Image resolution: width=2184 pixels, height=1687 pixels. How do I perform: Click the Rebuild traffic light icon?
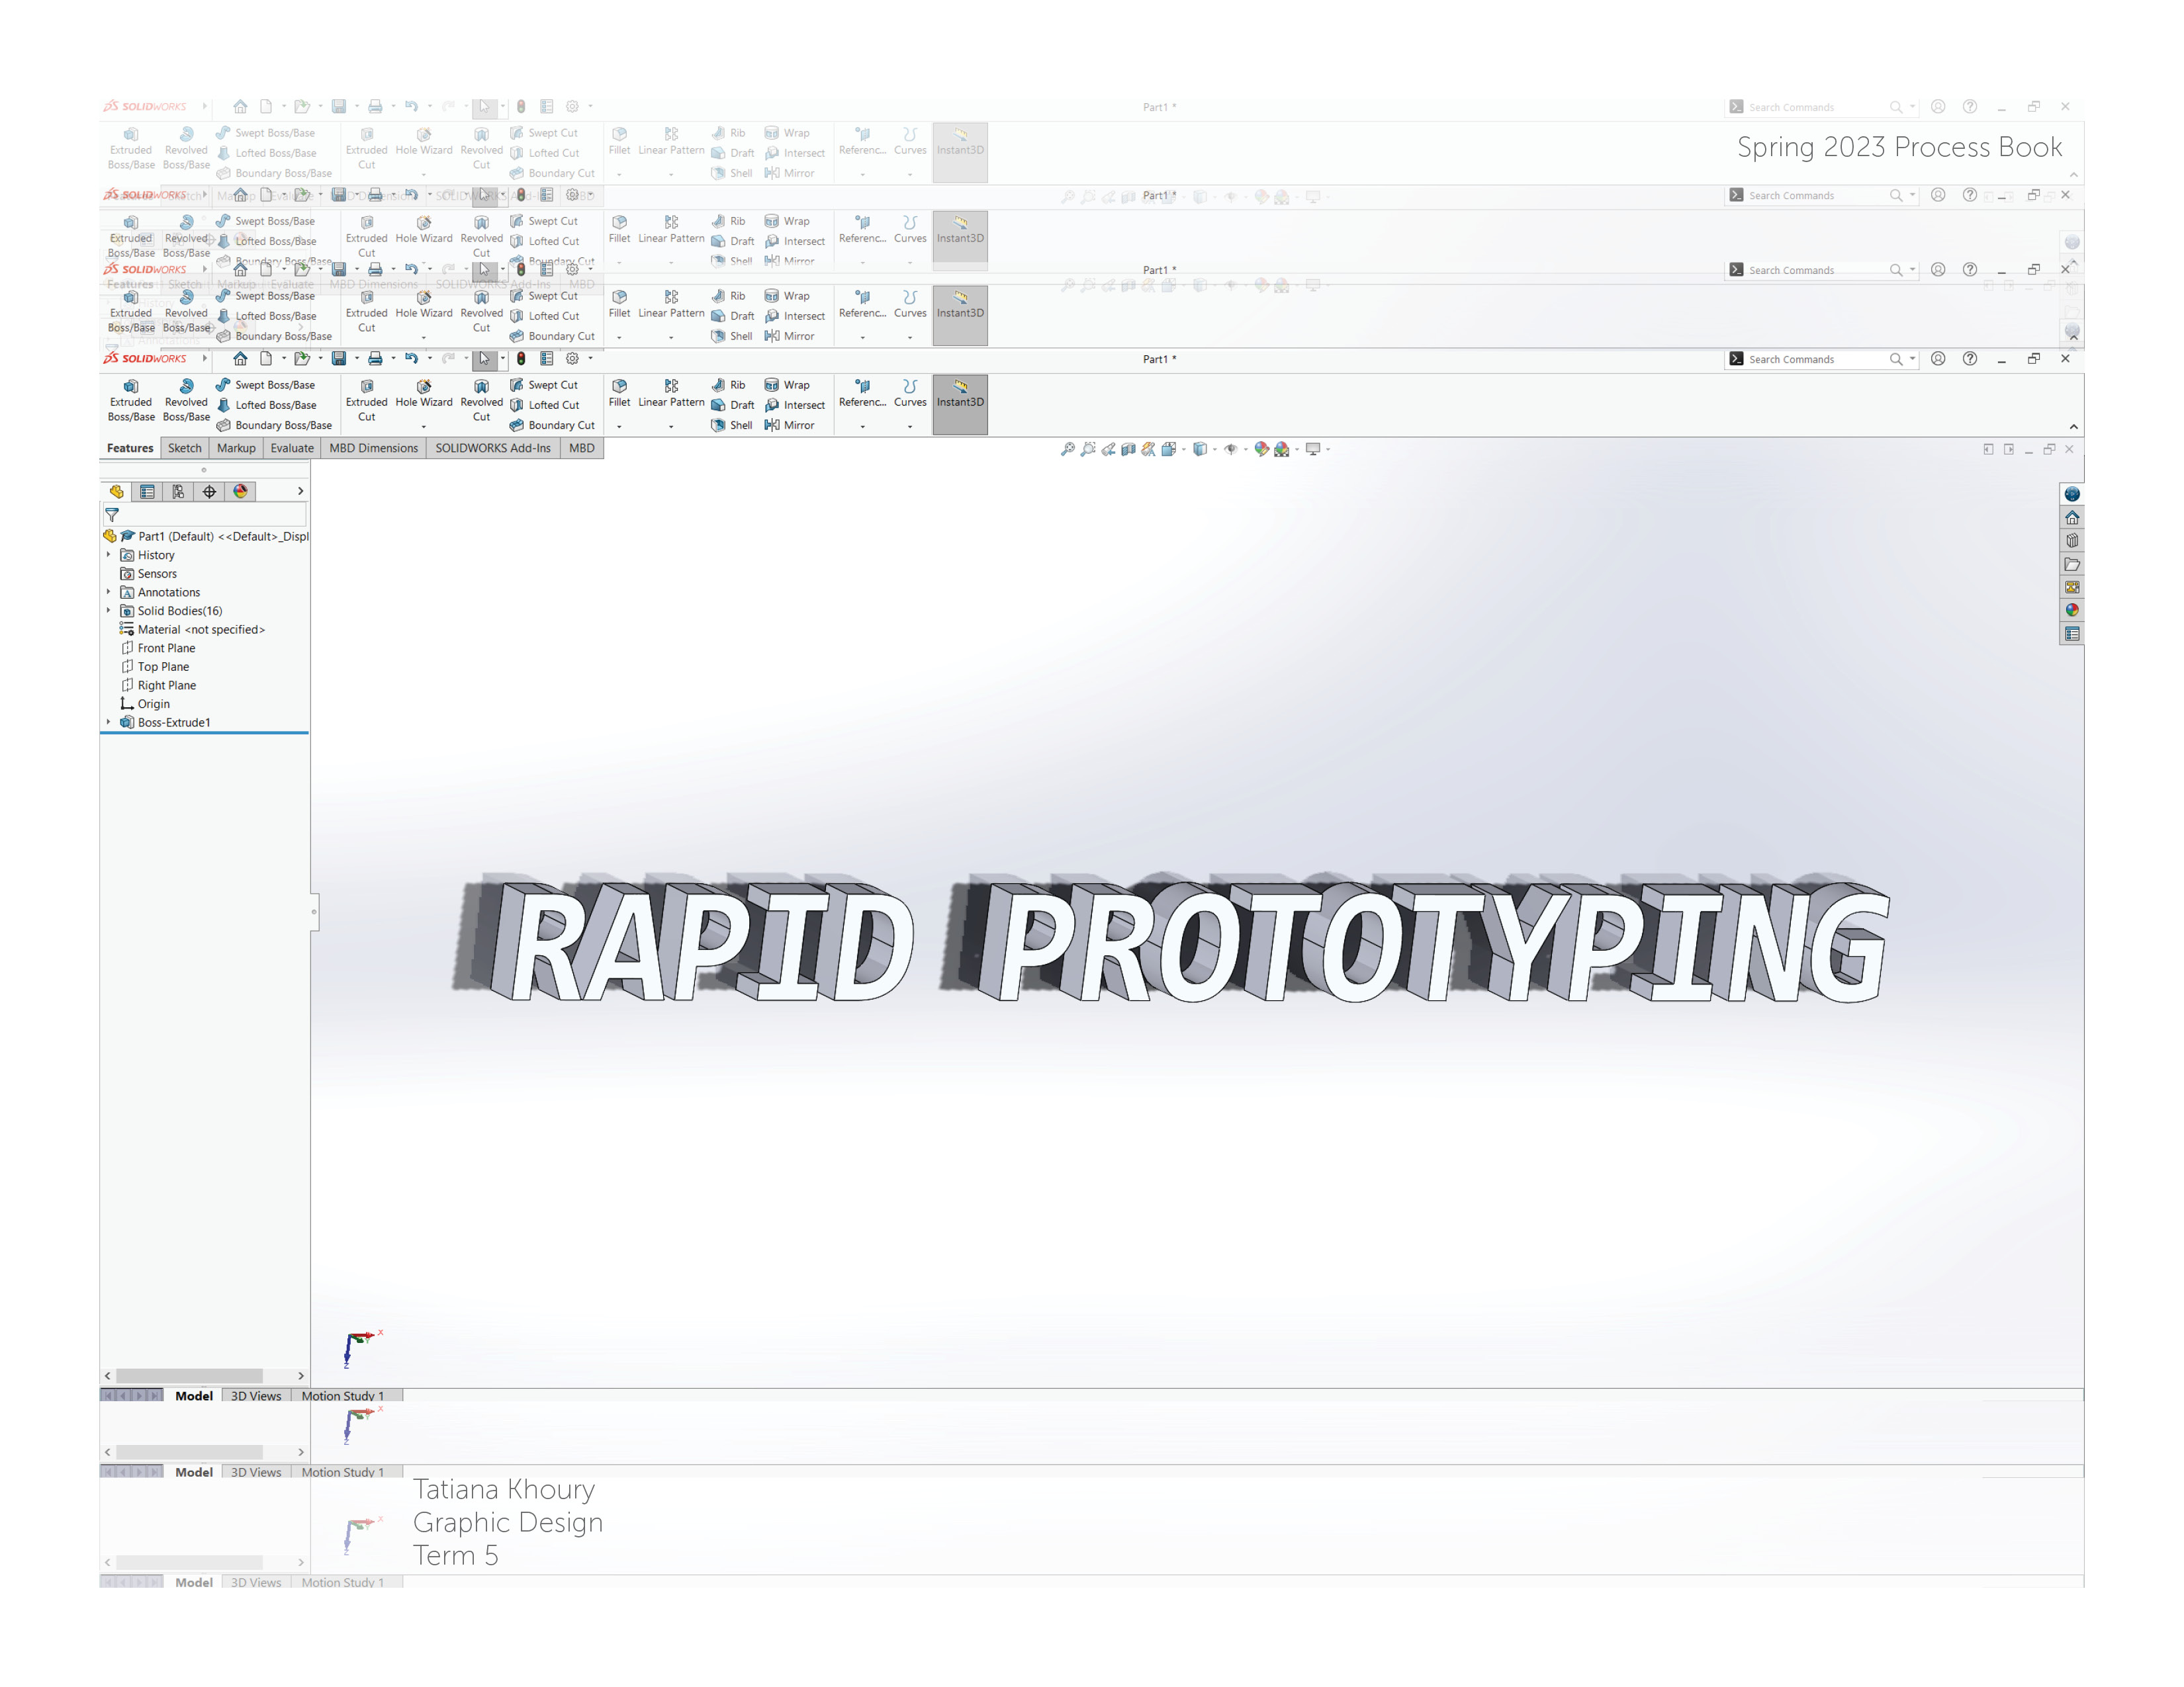(x=521, y=359)
